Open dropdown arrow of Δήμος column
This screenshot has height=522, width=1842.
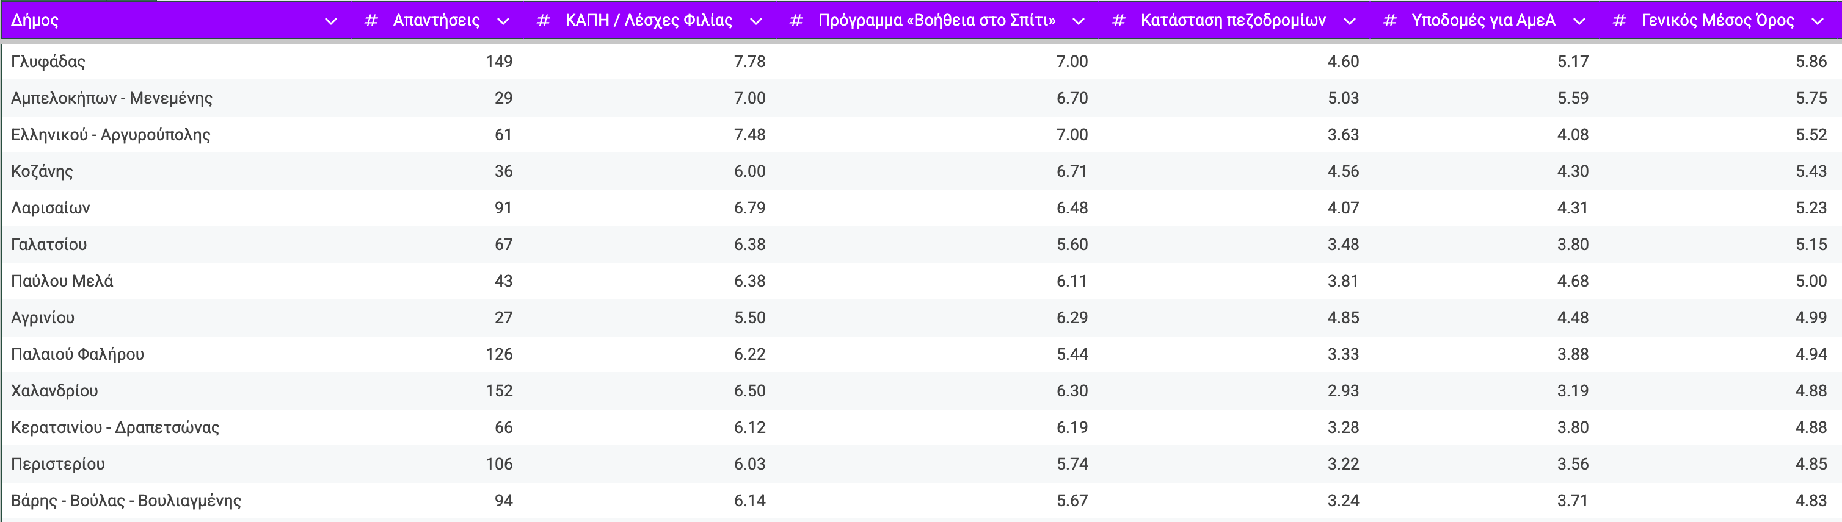pos(330,21)
